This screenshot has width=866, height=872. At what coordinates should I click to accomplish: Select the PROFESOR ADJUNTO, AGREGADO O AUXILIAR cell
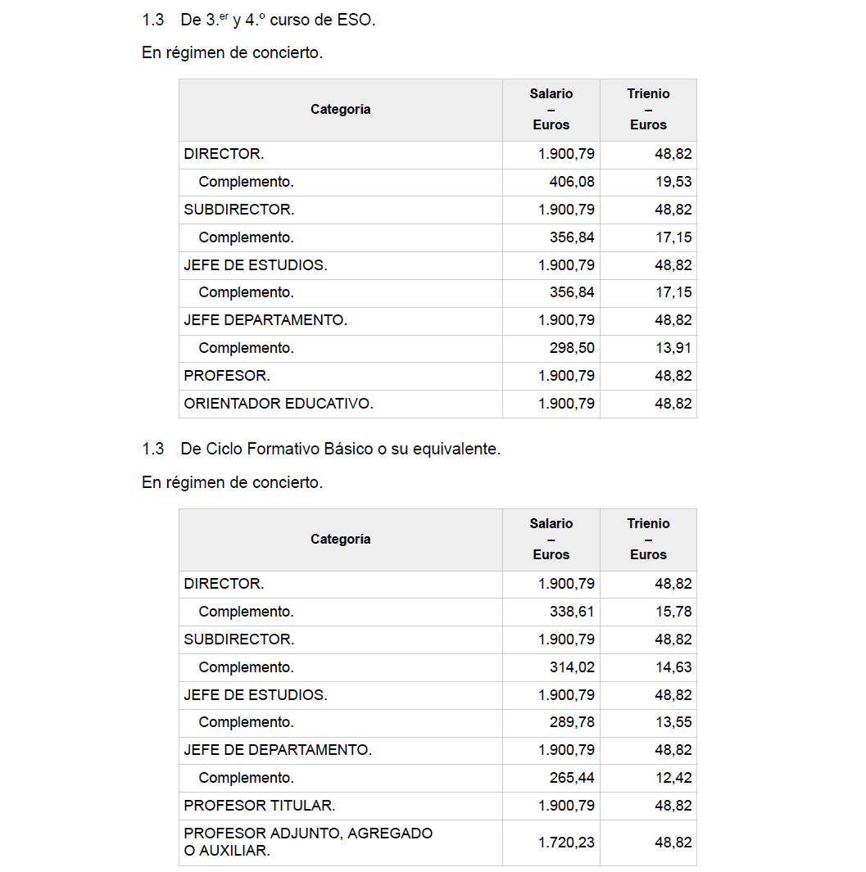click(308, 842)
